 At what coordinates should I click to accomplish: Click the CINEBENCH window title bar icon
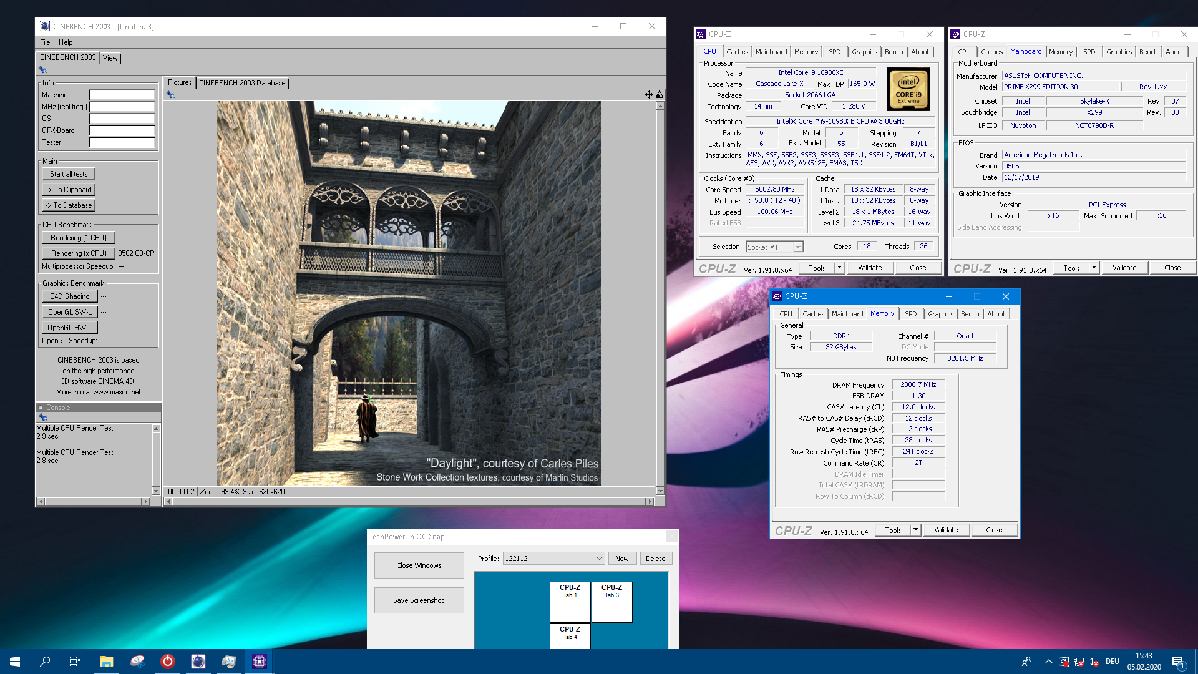click(x=44, y=26)
